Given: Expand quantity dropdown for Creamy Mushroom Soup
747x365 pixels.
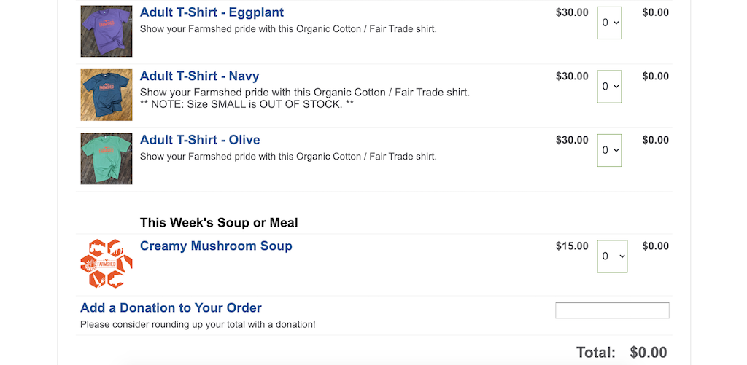Looking at the screenshot, I should click(x=612, y=256).
